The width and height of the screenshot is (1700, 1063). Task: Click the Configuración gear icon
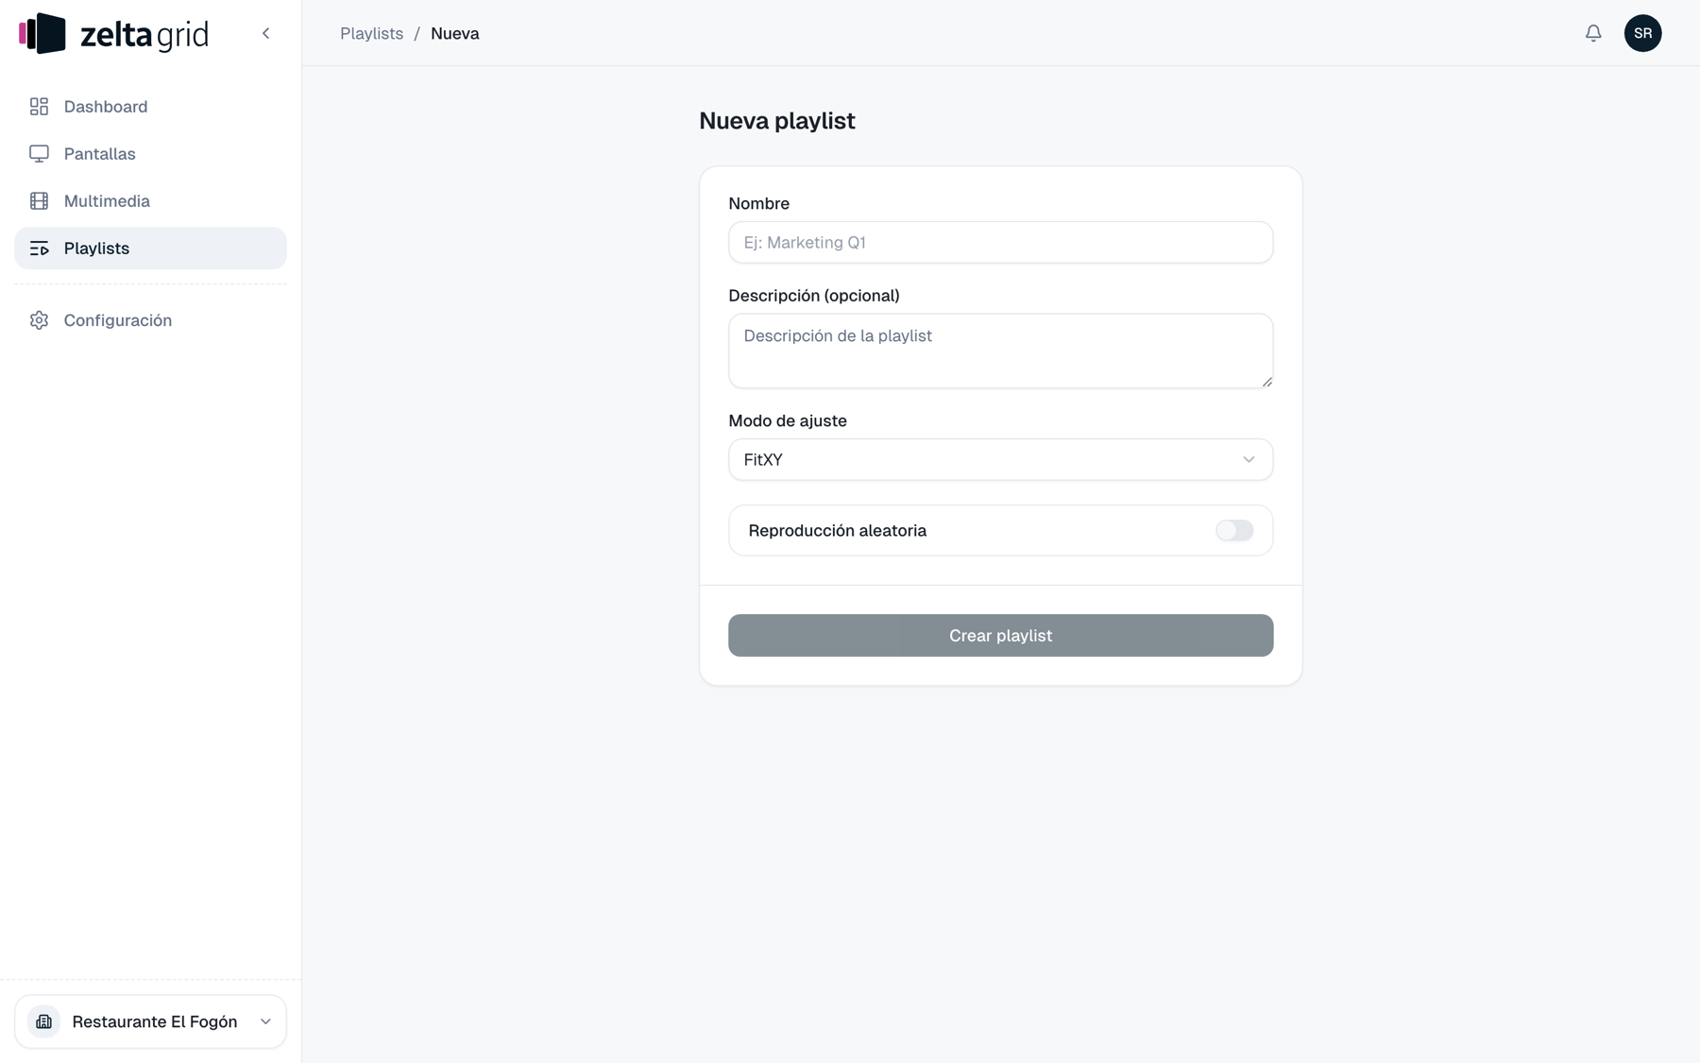[39, 320]
